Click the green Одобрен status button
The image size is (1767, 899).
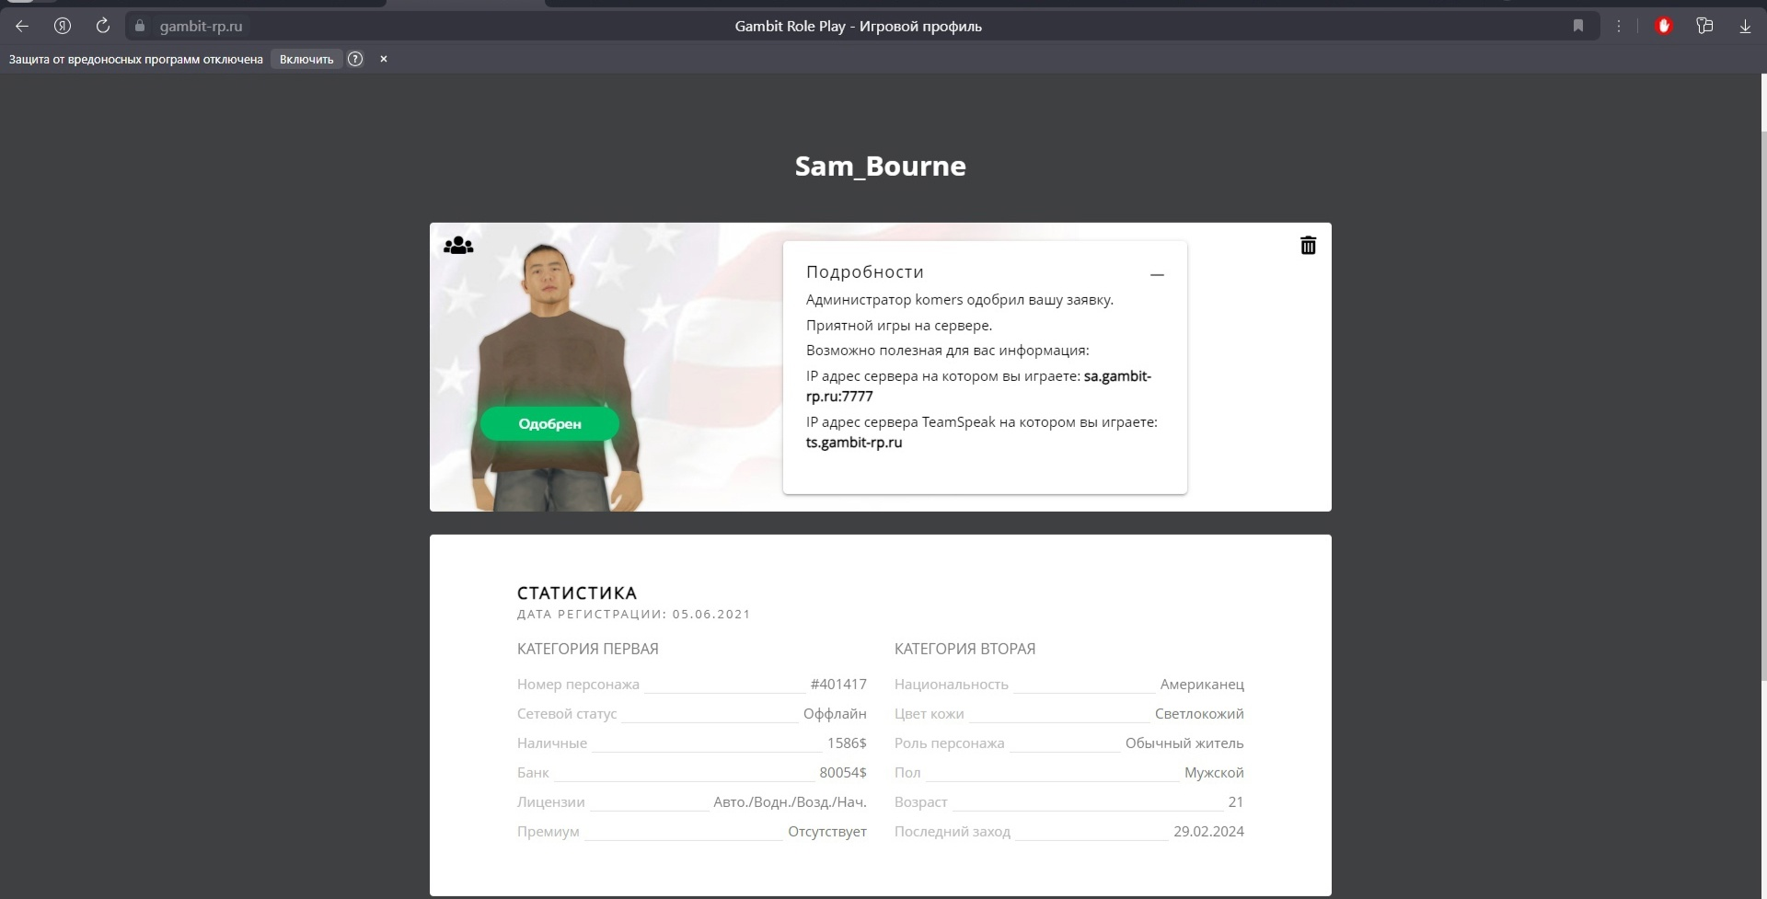tap(549, 424)
